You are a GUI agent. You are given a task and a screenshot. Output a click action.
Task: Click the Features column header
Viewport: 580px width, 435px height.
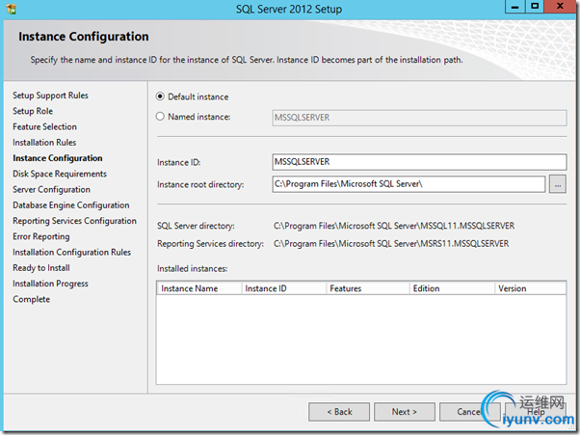[367, 288]
